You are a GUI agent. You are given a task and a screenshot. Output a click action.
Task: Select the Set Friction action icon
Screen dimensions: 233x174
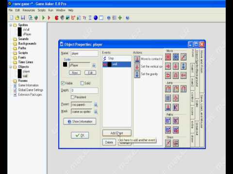[183, 75]
